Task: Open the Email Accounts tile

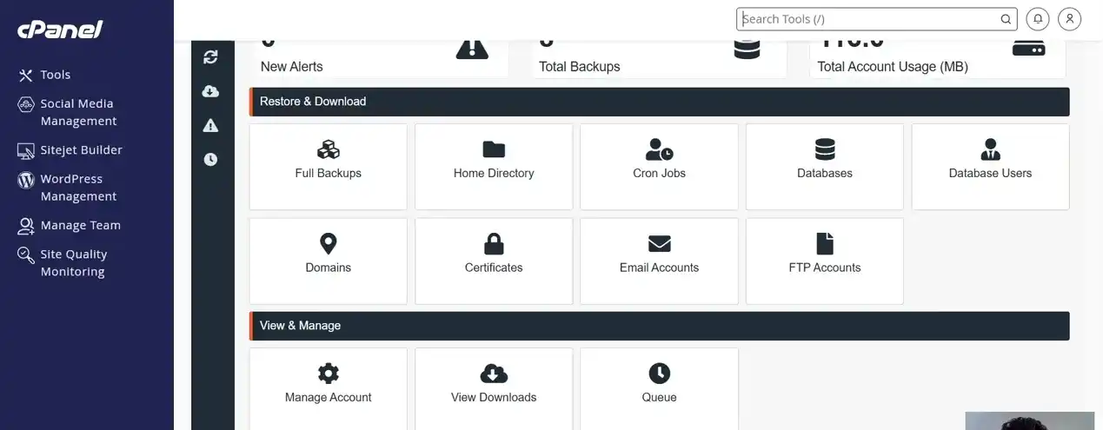Action: click(x=659, y=261)
